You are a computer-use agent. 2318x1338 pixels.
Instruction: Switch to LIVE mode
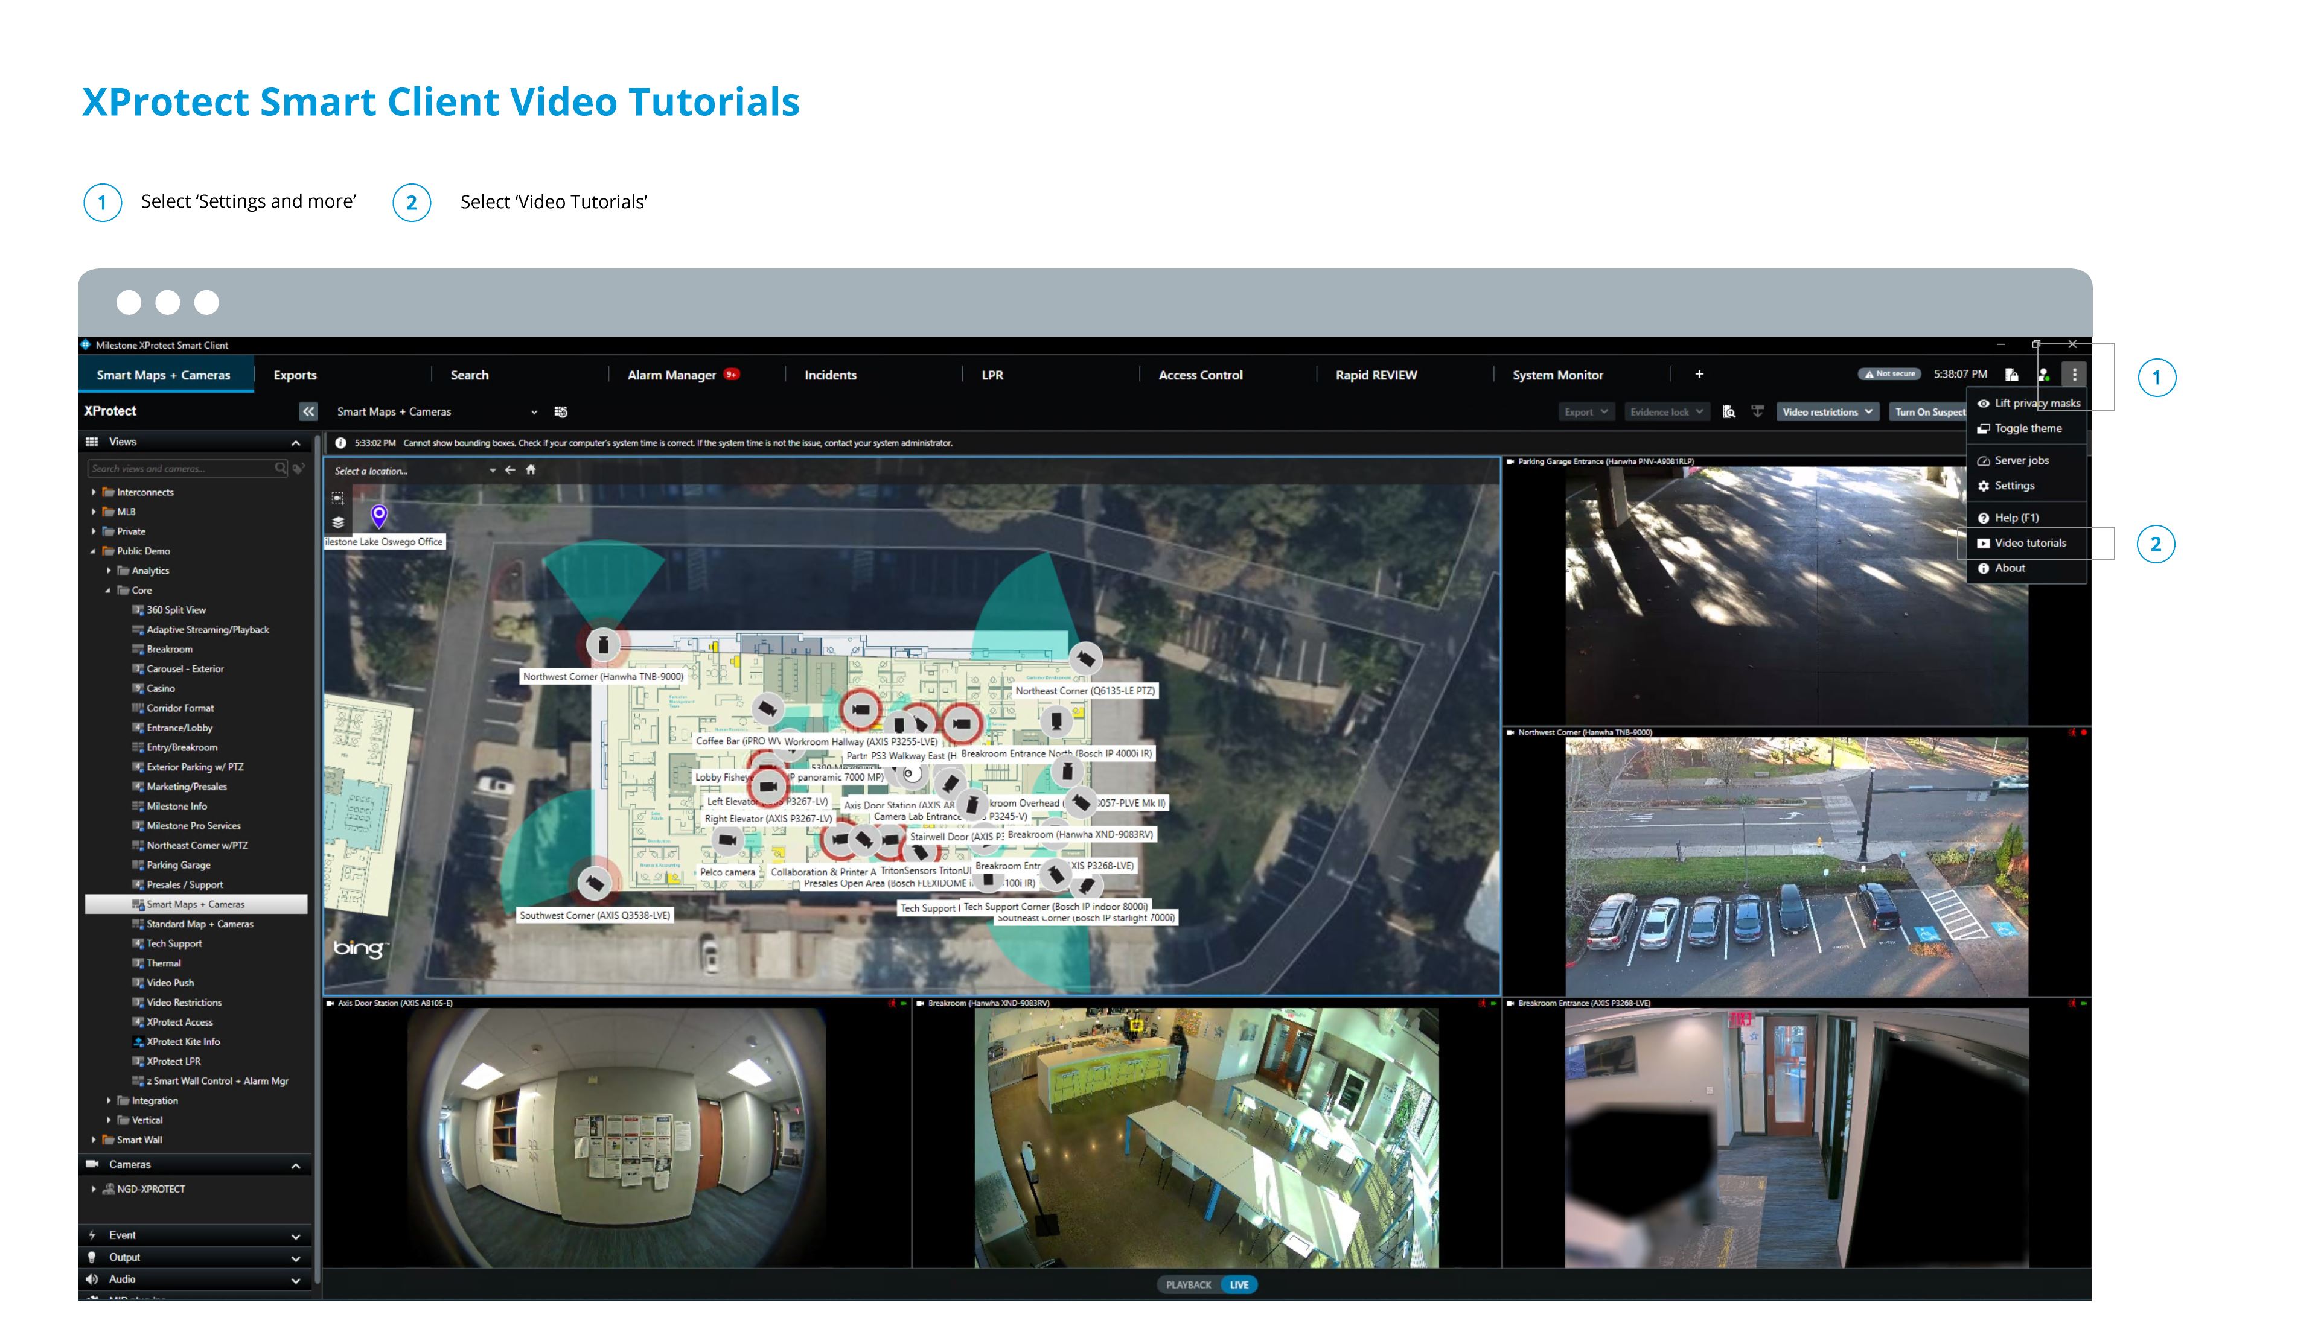(1239, 1285)
